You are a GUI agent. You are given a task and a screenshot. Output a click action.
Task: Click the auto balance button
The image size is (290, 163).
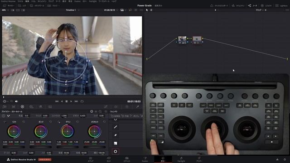pyautogui.click(x=3, y=116)
